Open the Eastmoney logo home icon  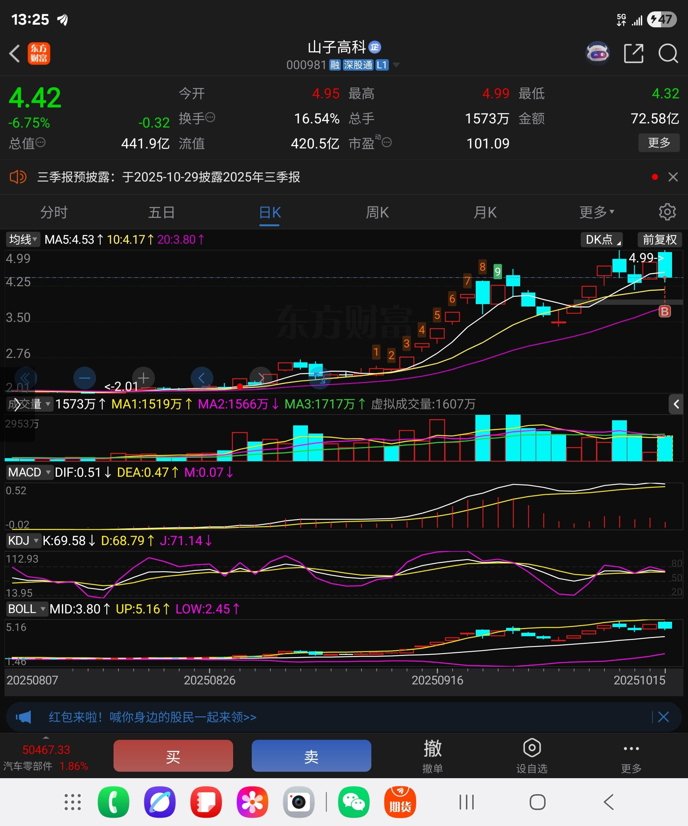point(39,54)
